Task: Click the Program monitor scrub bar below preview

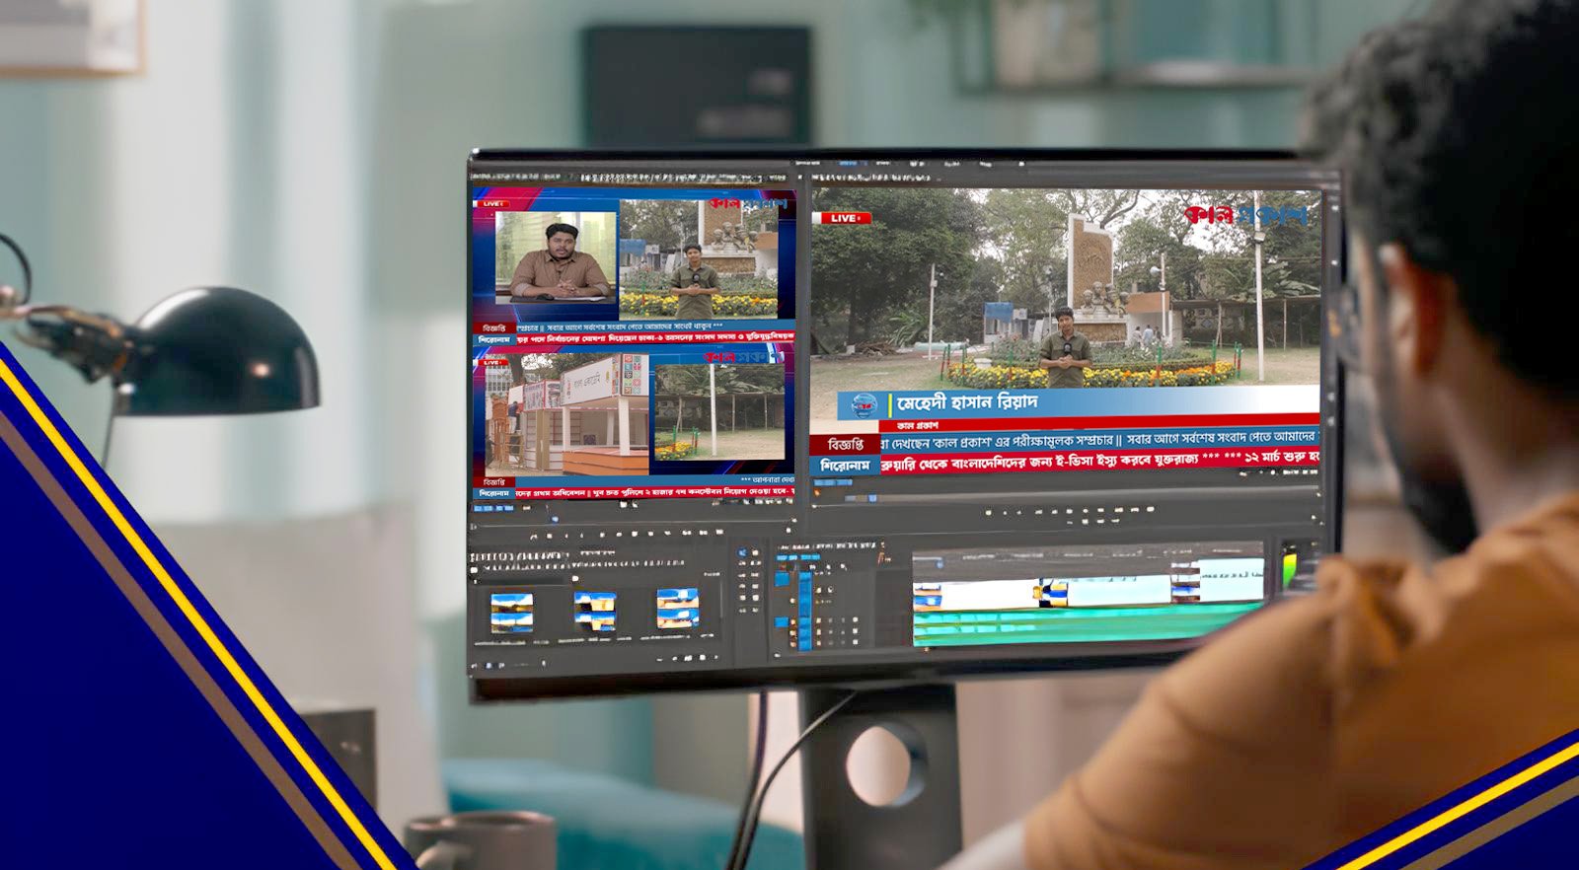Action: [x=1066, y=495]
